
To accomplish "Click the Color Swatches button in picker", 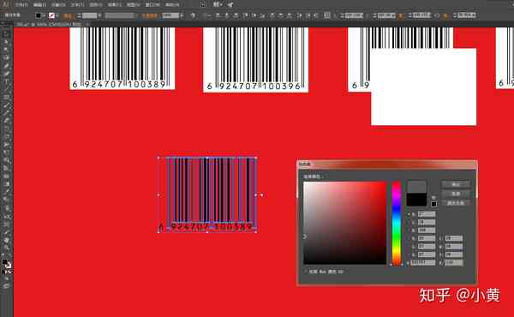I will [x=456, y=203].
